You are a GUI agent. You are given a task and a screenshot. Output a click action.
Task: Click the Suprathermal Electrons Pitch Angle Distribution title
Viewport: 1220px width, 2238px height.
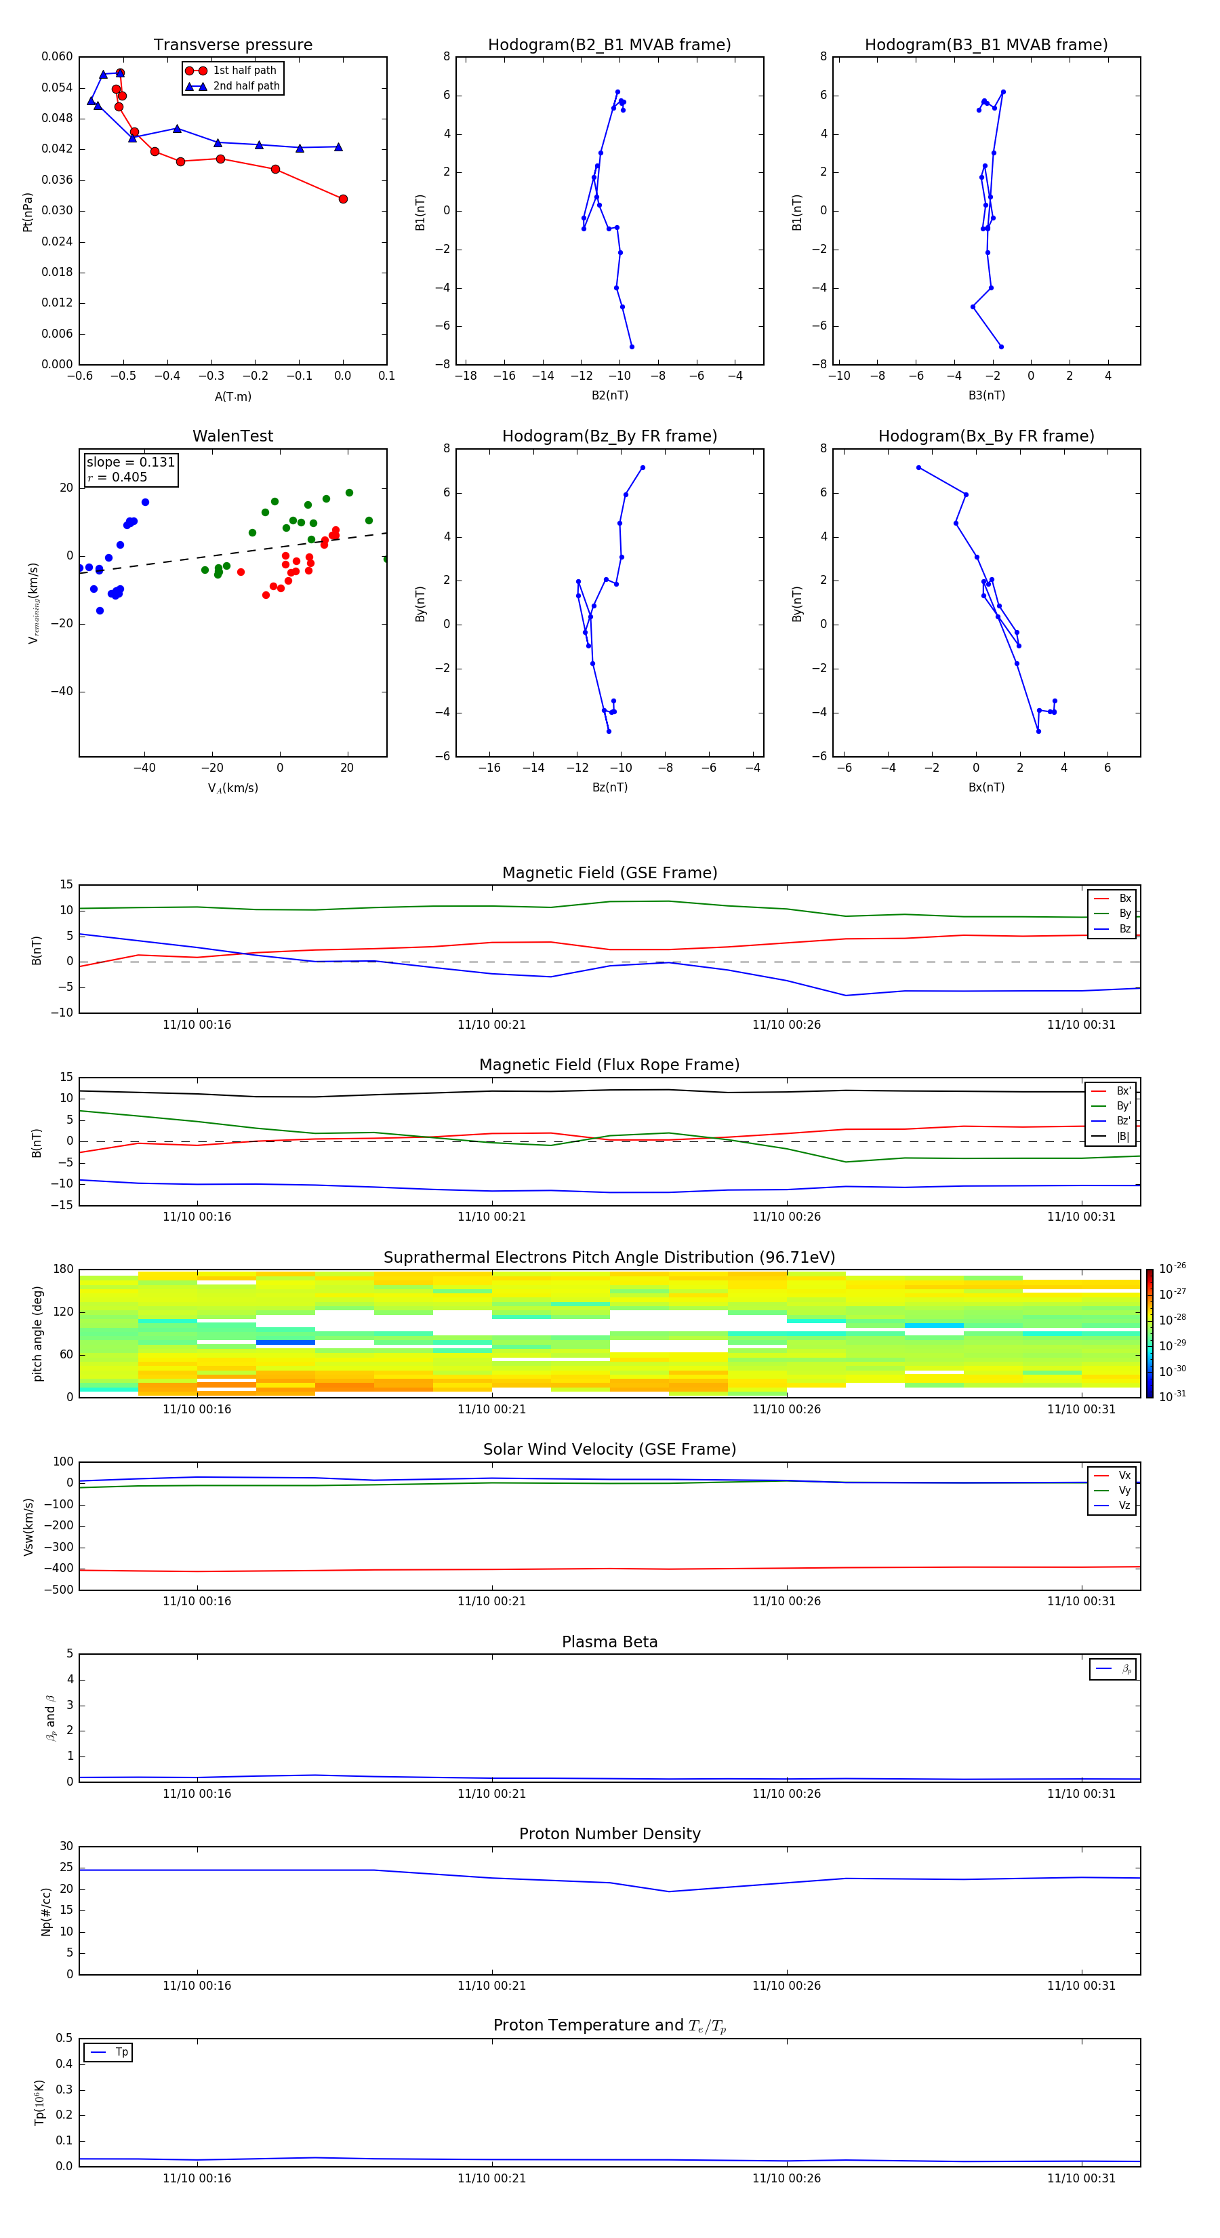[x=609, y=1257]
